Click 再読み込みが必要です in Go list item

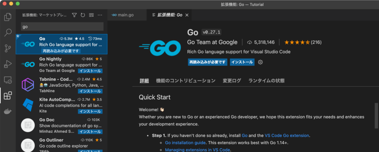(x=61, y=51)
